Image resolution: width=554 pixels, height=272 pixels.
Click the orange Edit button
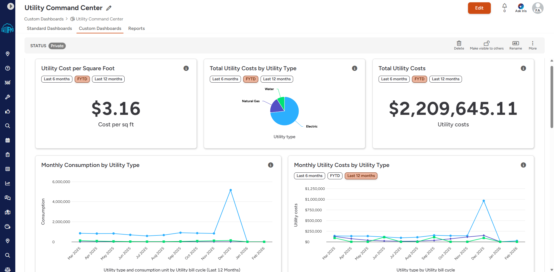(479, 8)
